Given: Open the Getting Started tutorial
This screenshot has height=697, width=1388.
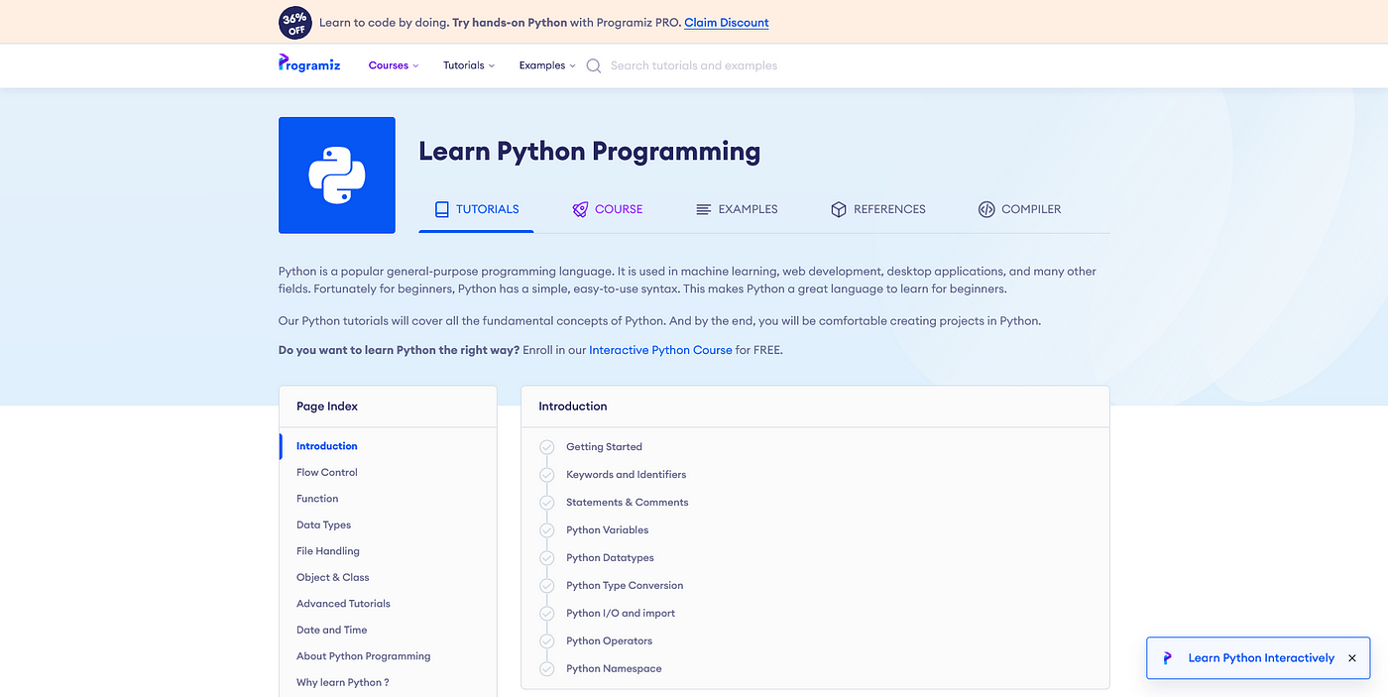Looking at the screenshot, I should [x=604, y=447].
